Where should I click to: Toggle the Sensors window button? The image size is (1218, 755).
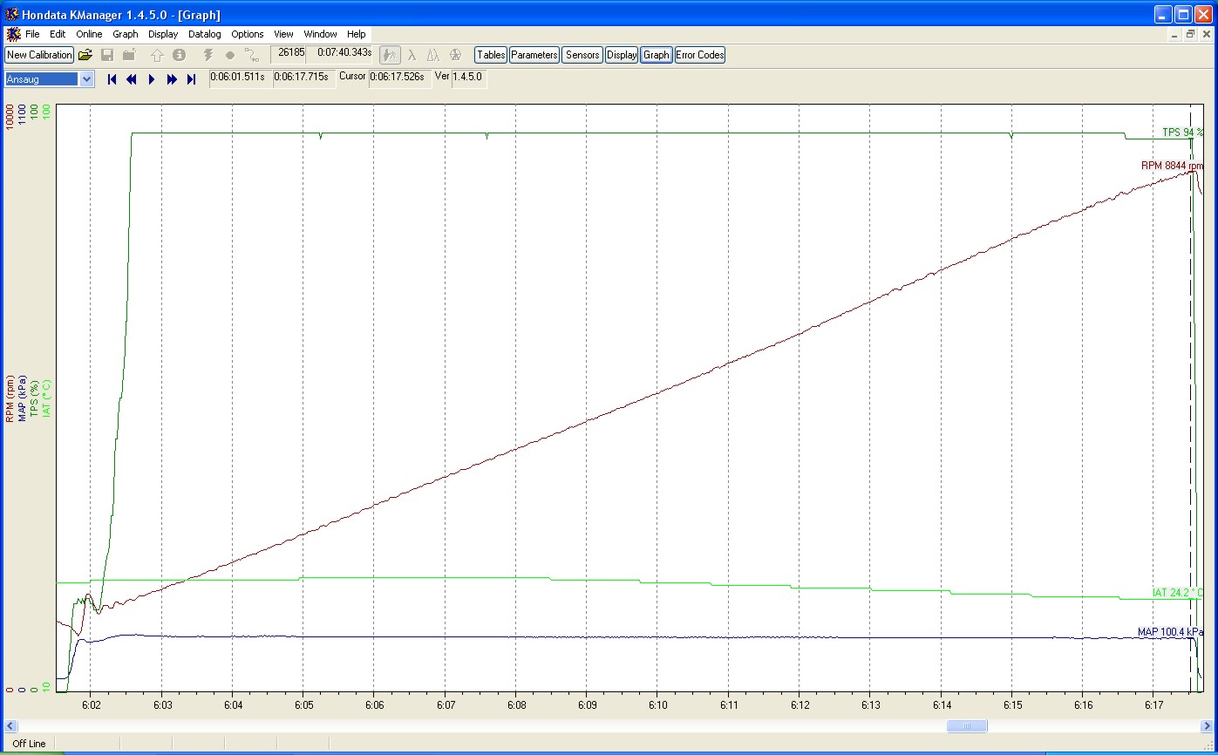[x=582, y=55]
